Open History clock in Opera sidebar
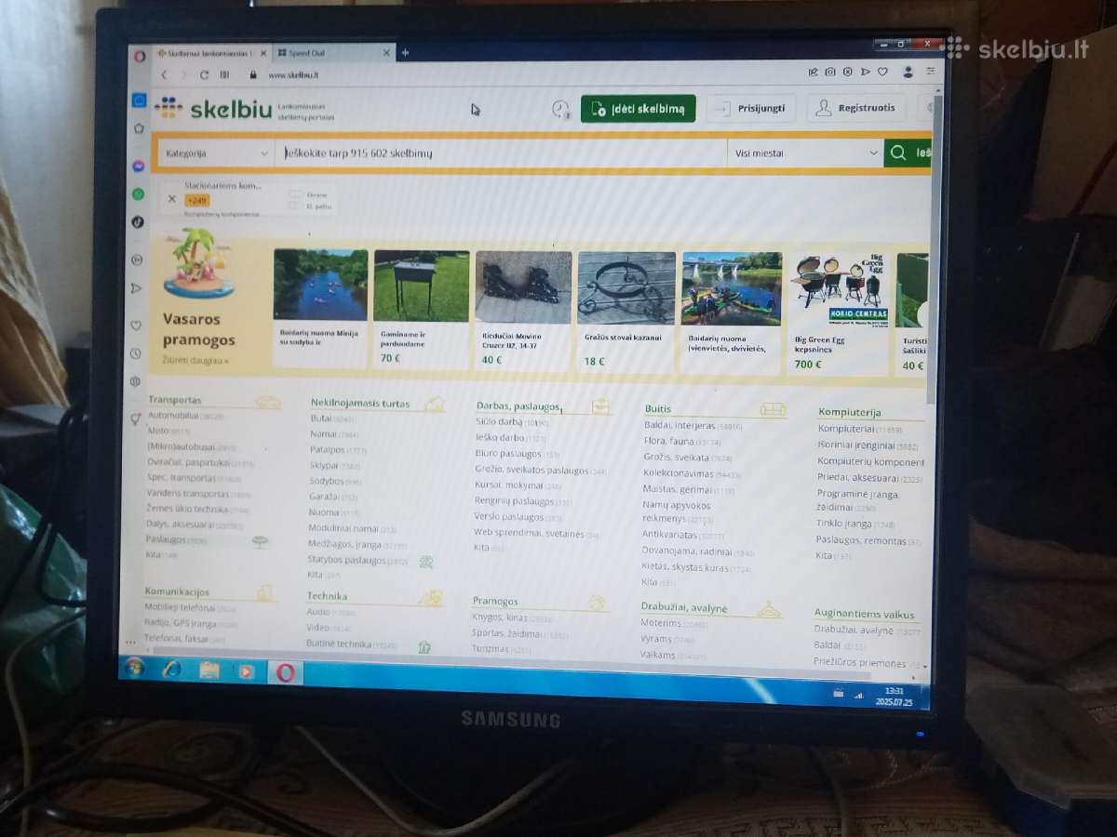Image resolution: width=1117 pixels, height=837 pixels. (136, 353)
